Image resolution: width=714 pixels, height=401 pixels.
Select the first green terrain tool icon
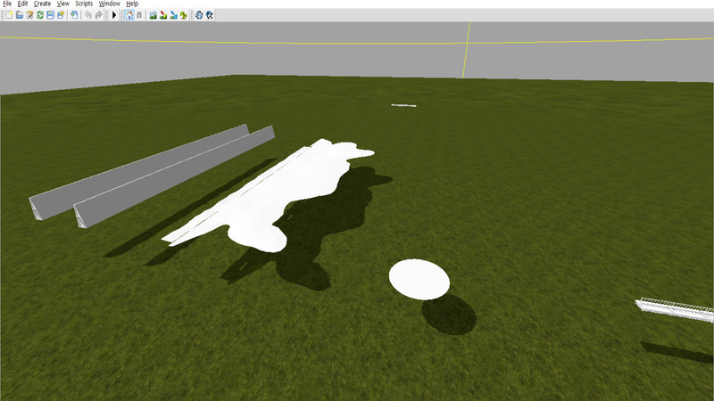pyautogui.click(x=153, y=15)
